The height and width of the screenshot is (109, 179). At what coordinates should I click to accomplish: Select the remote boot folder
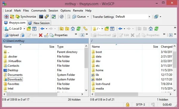99,52
